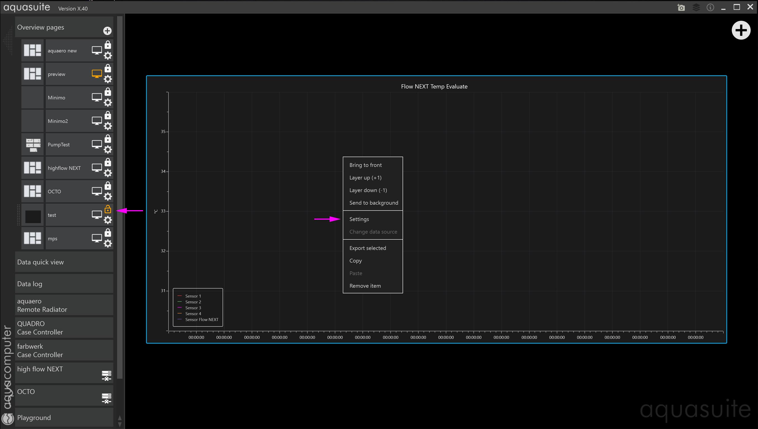
Task: Open gear settings for test page
Action: click(108, 220)
